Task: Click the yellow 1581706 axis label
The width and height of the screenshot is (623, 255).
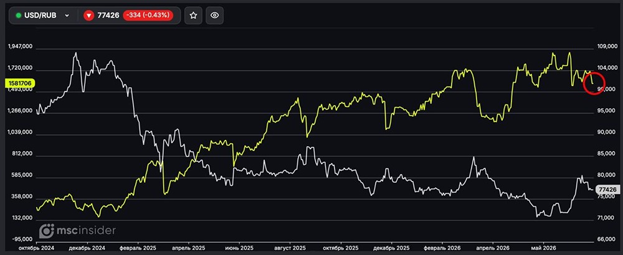Action: point(20,83)
